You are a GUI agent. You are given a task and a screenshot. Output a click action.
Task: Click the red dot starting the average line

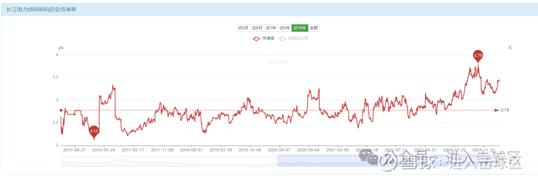(x=61, y=110)
